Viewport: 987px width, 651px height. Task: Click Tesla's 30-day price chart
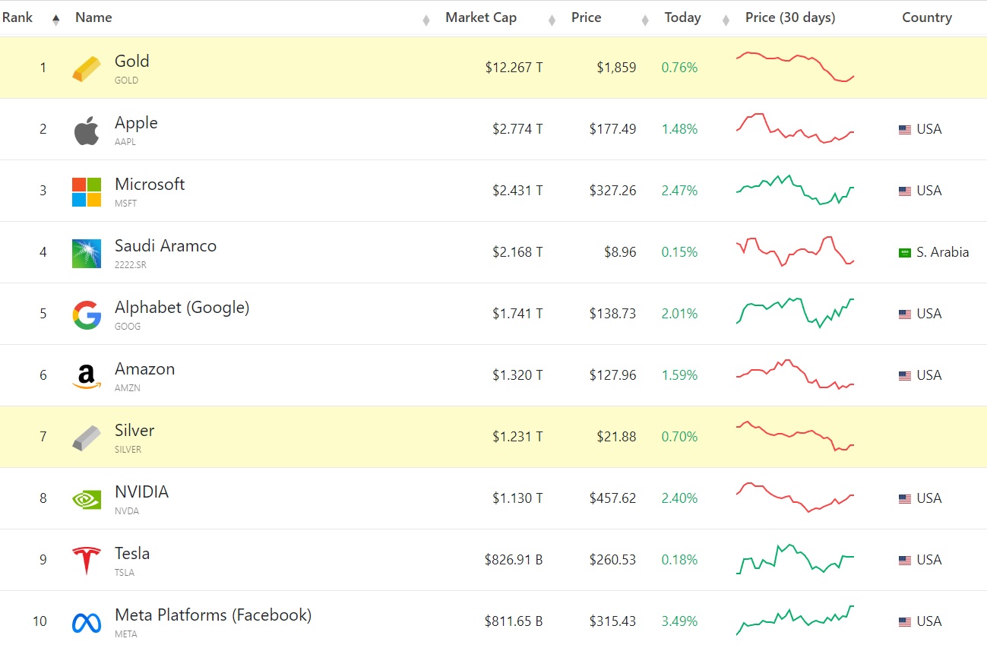point(796,559)
